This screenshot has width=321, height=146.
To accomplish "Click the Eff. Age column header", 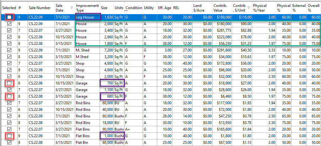I will 164,8.
